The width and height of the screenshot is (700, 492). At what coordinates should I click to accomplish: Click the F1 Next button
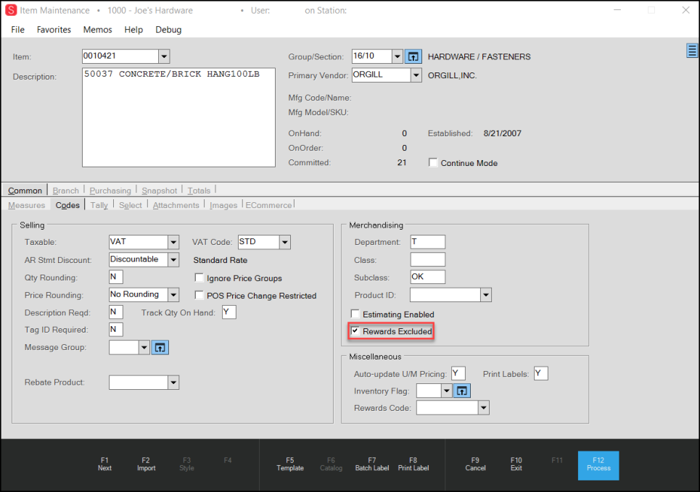click(104, 464)
